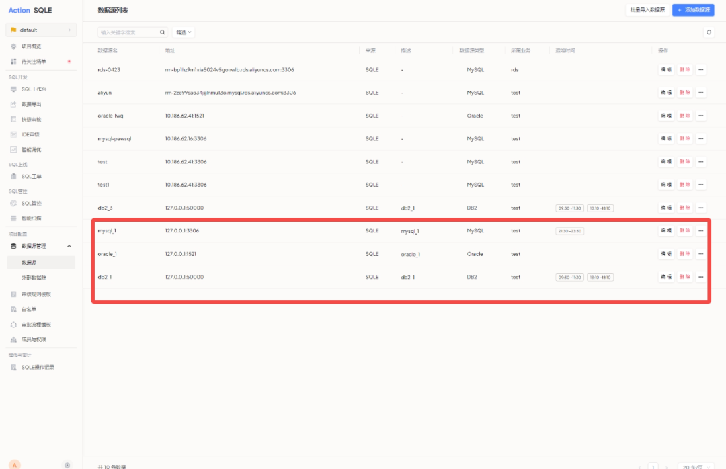The width and height of the screenshot is (726, 469).
Task: Click the 09:30-11:30 time tag for db2_3
Action: click(x=569, y=208)
